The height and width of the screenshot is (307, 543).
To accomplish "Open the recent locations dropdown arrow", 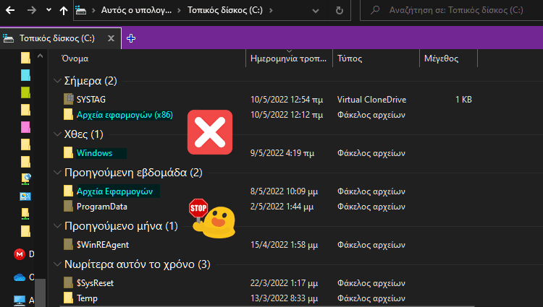I will (x=49, y=10).
